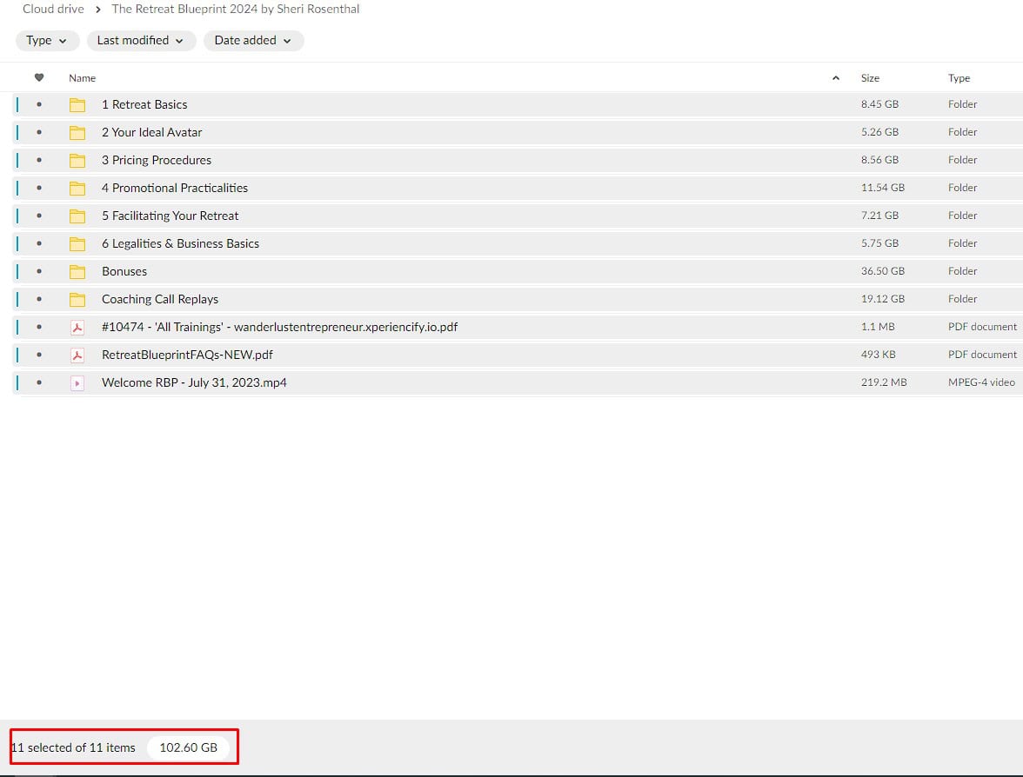Click the PDF icon for #10474 All Trainings file
Image resolution: width=1023 pixels, height=777 pixels.
(77, 327)
